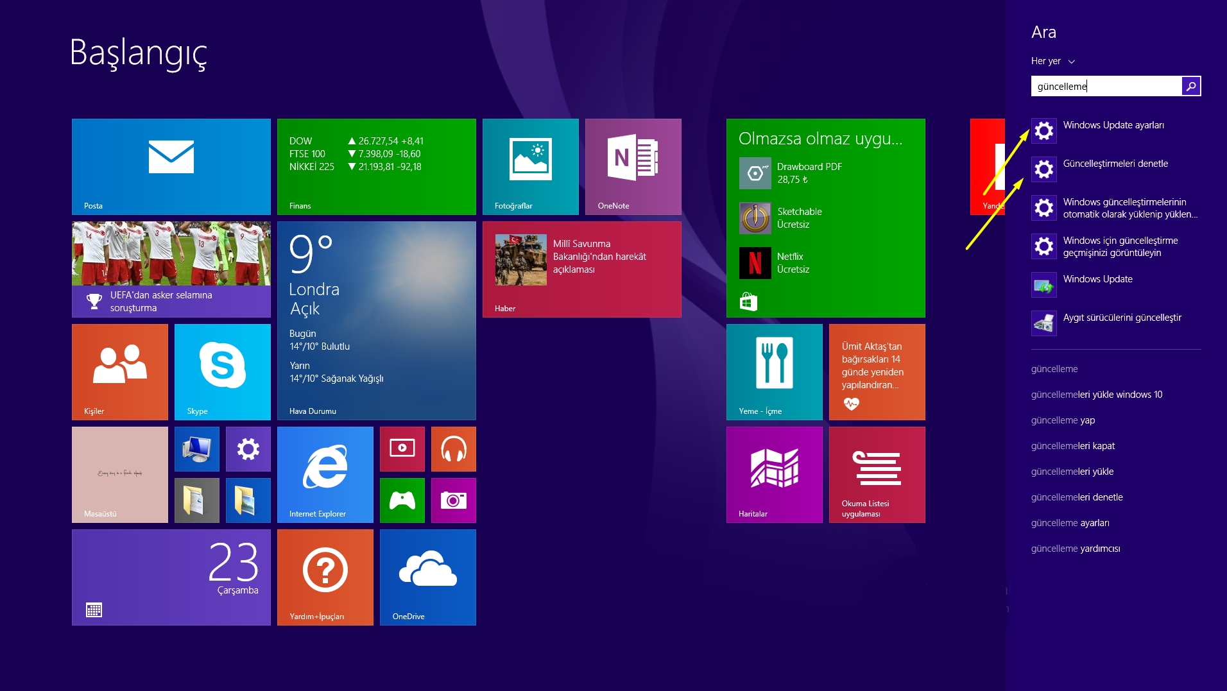The height and width of the screenshot is (691, 1227).
Task: Open the Games controller tile
Action: (x=402, y=500)
